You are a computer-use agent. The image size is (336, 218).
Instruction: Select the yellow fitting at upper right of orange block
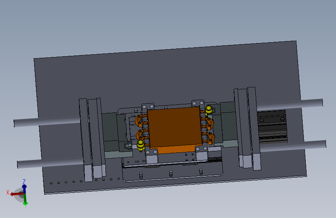pos(209,110)
